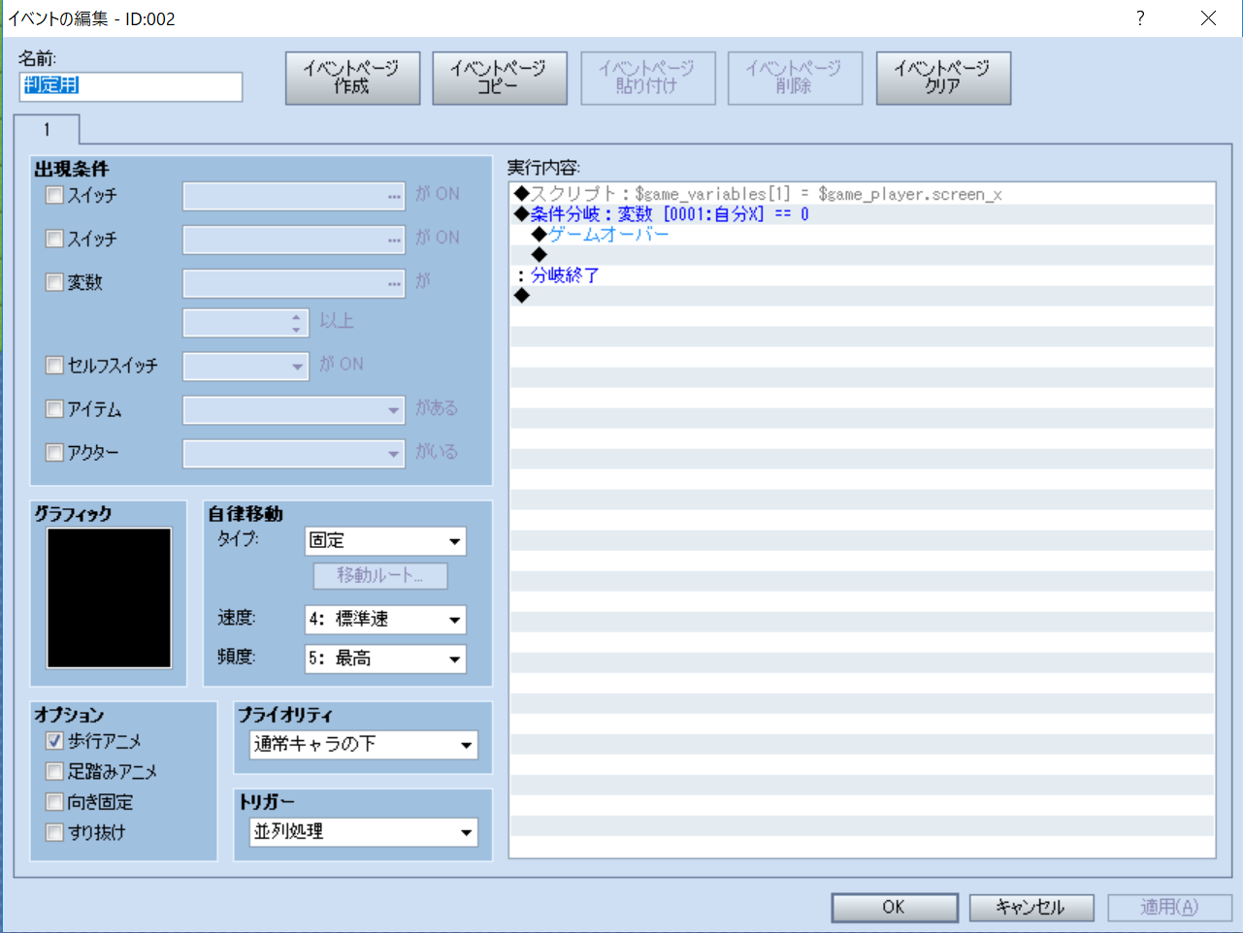Close the イベントの編集 window
This screenshot has width=1243, height=933.
coord(1208,17)
